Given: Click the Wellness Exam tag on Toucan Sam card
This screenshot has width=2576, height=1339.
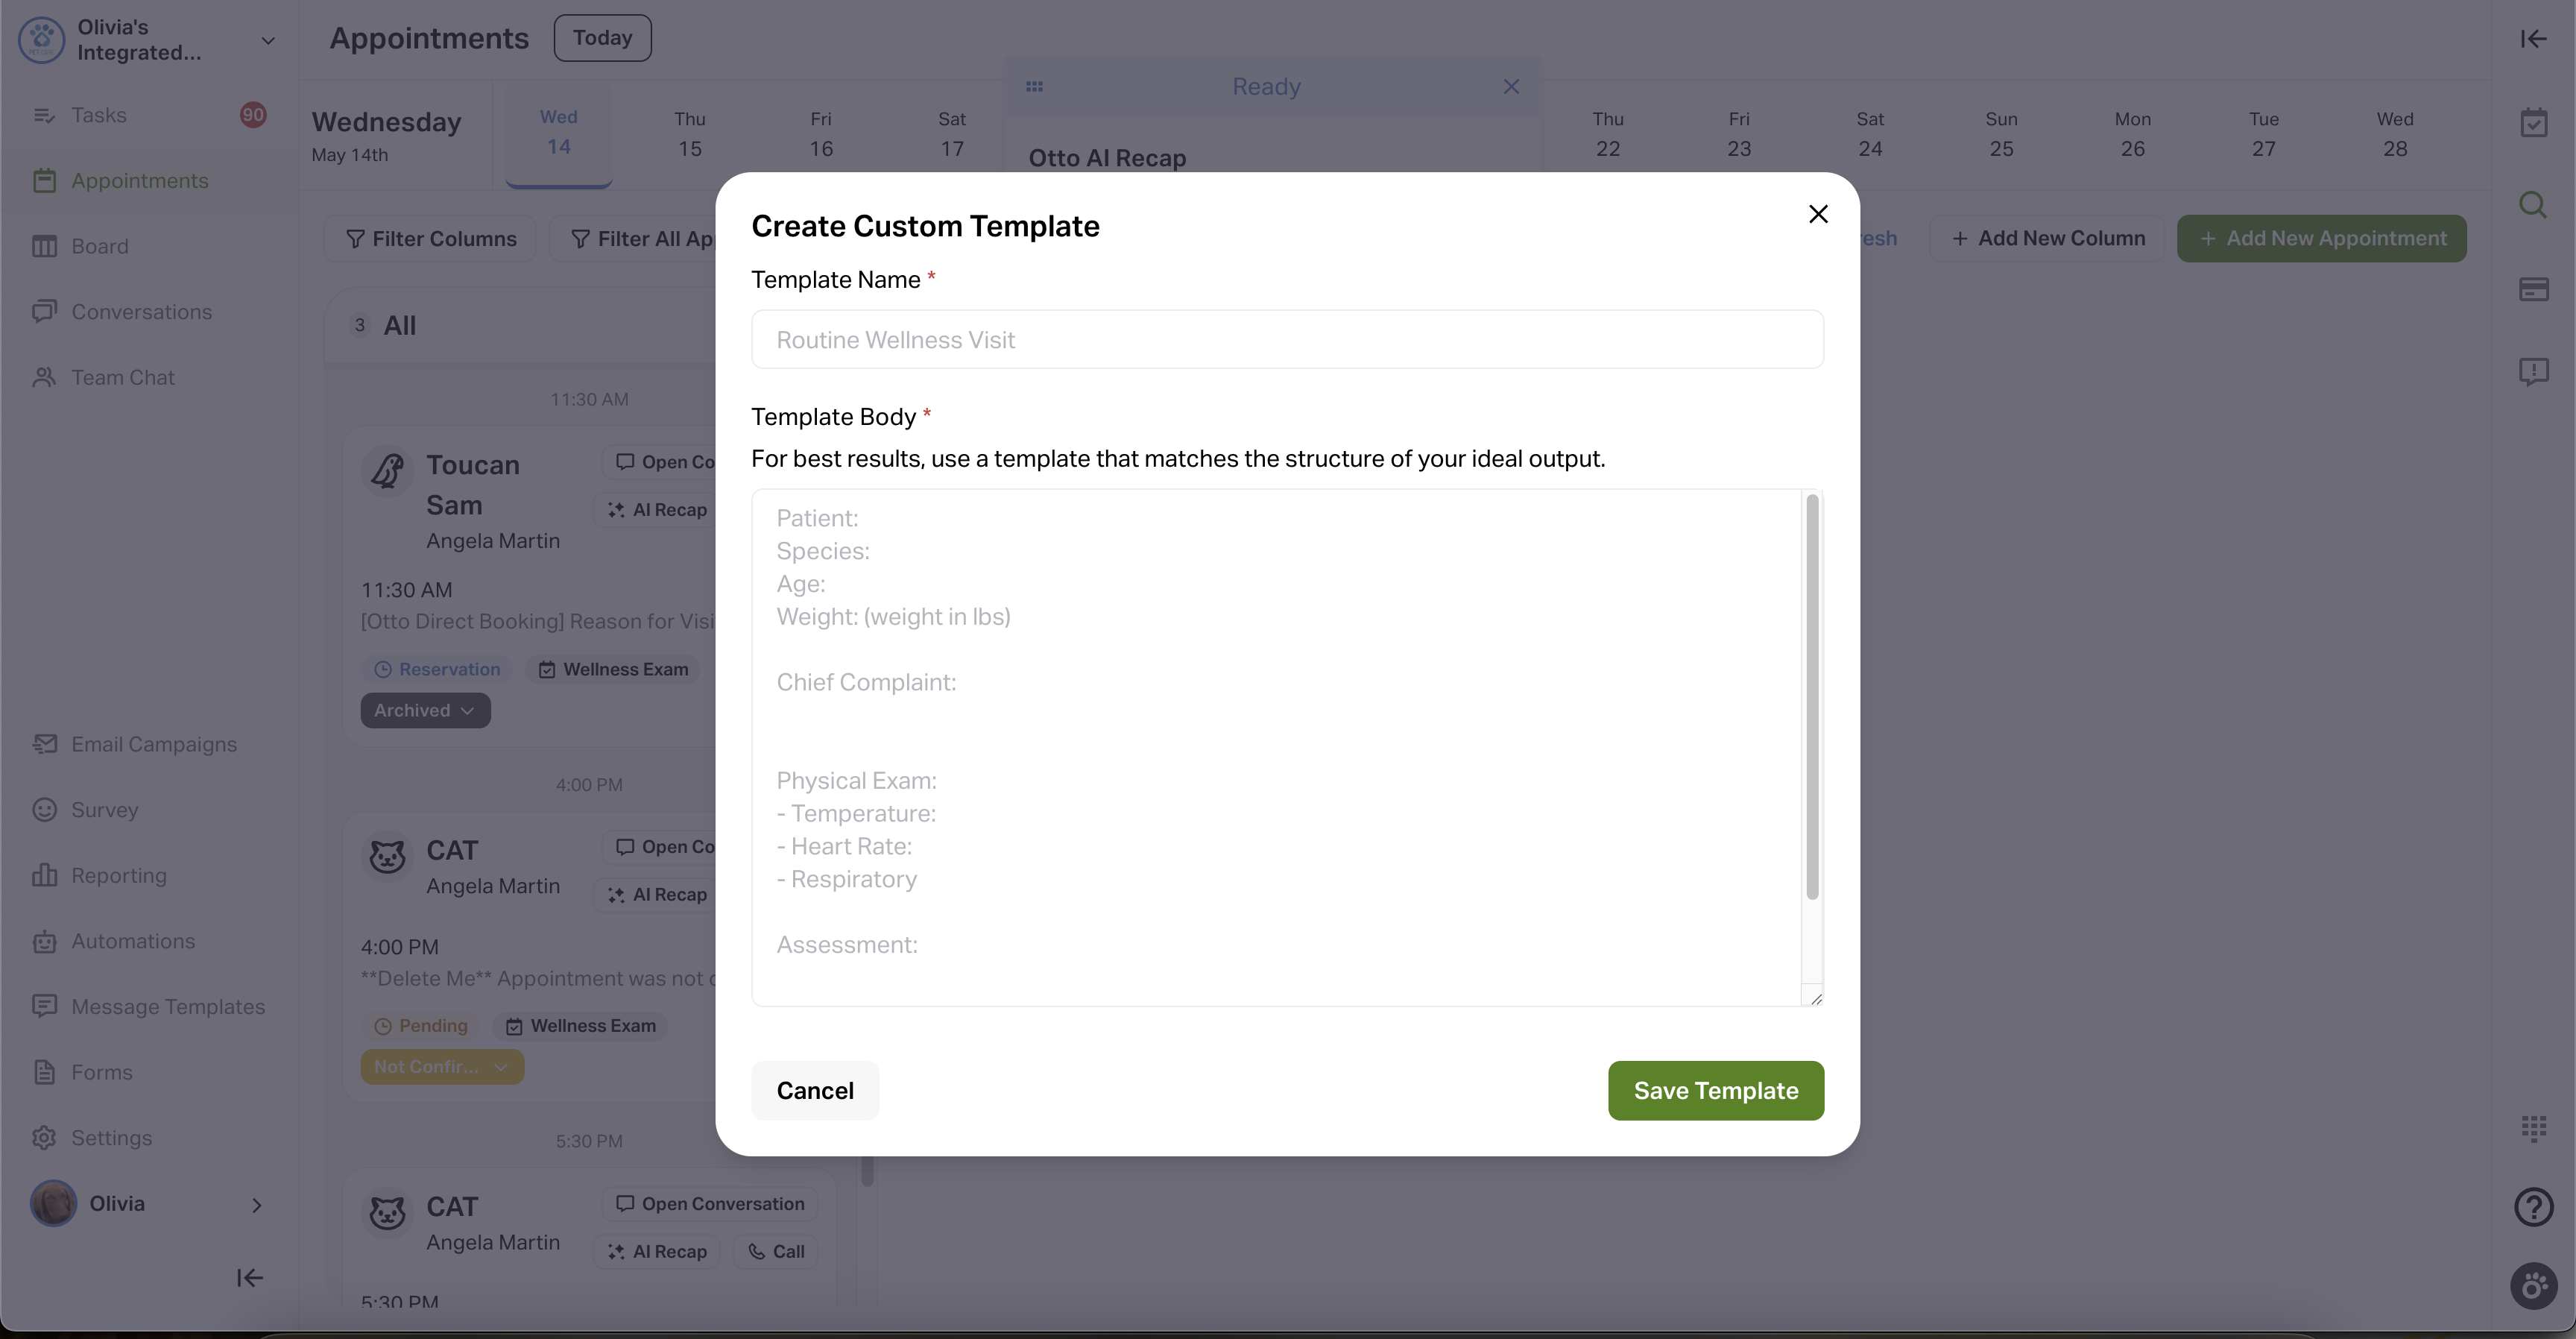Looking at the screenshot, I should (614, 670).
